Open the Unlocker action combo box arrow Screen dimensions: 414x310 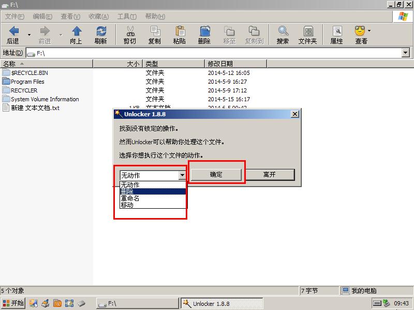[x=183, y=175]
